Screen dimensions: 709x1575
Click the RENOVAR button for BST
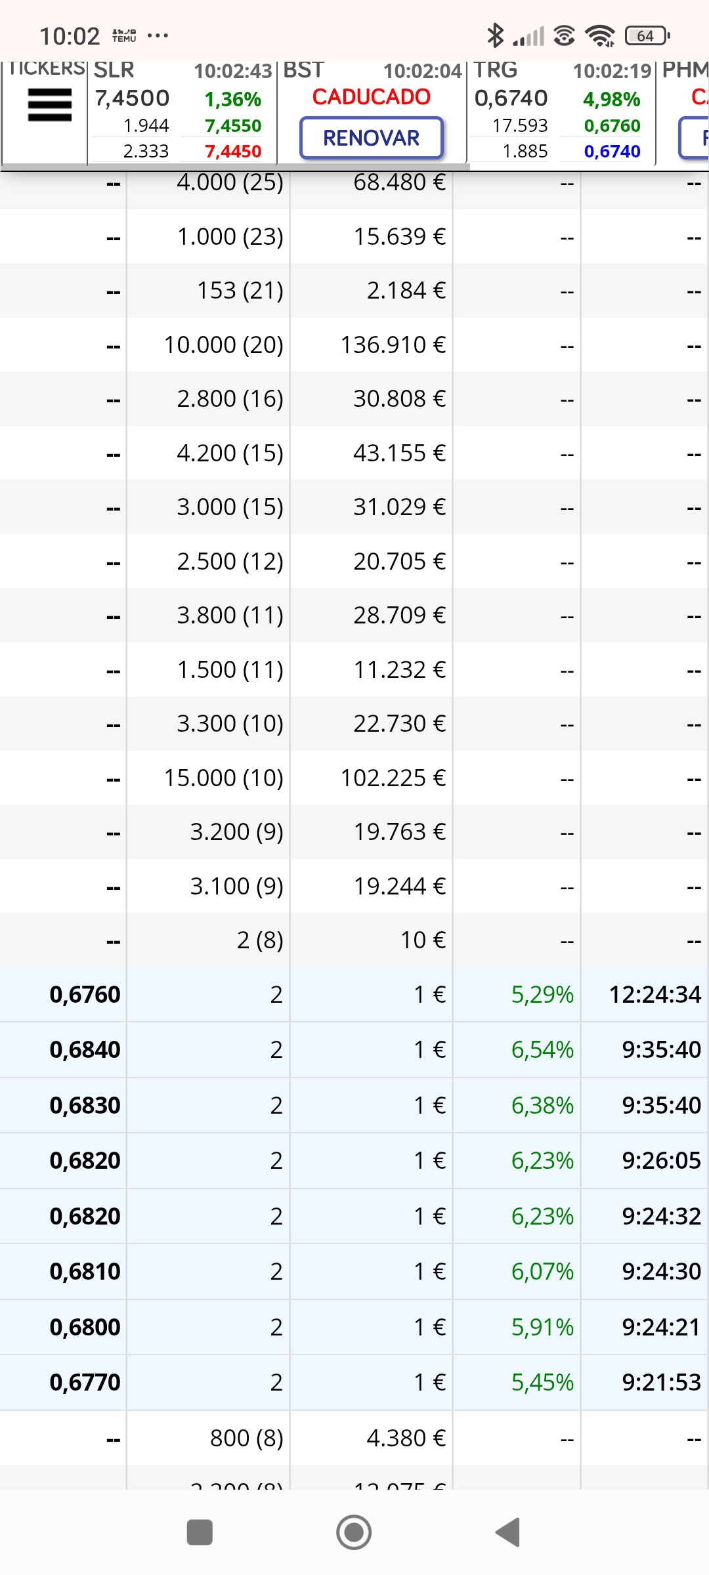pyautogui.click(x=372, y=138)
